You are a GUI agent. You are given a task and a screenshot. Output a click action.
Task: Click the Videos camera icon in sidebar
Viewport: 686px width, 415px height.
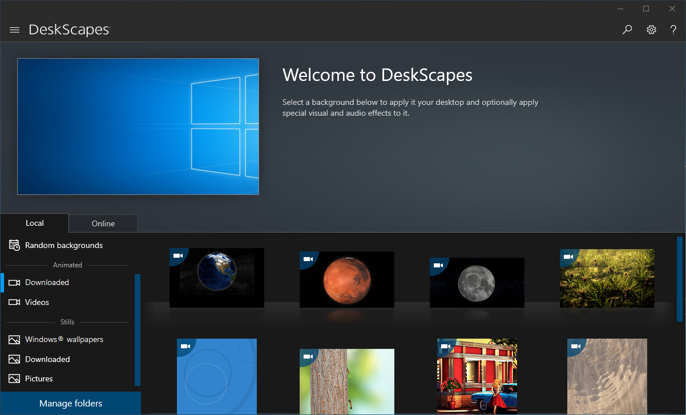[x=14, y=302]
